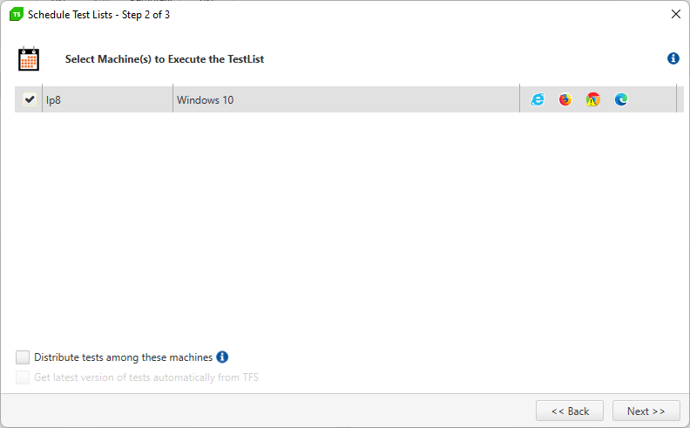This screenshot has width=690, height=428.
Task: Select the lp8 machine name cell
Action: pyautogui.click(x=107, y=99)
